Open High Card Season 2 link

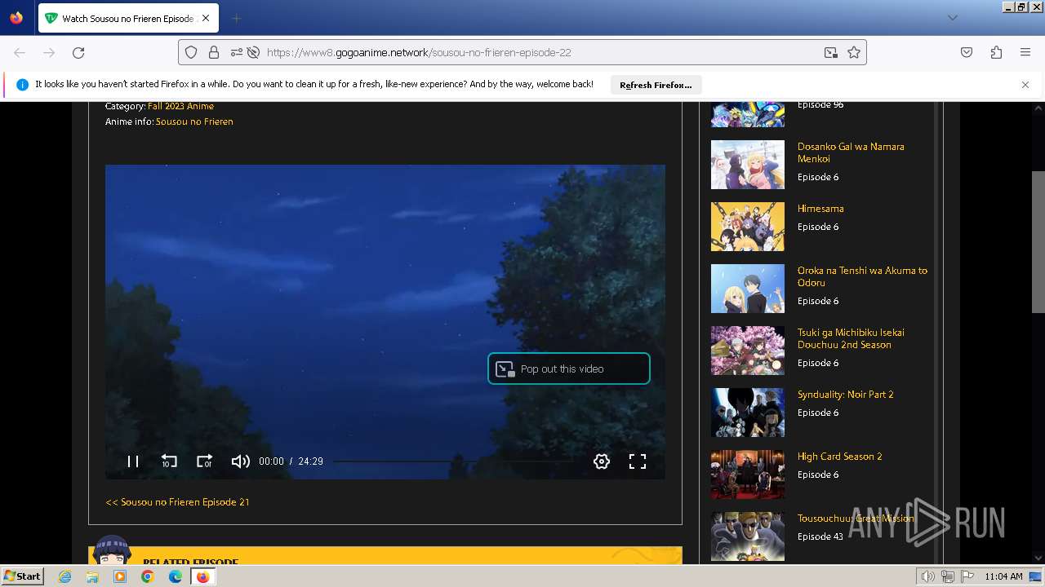coord(839,457)
